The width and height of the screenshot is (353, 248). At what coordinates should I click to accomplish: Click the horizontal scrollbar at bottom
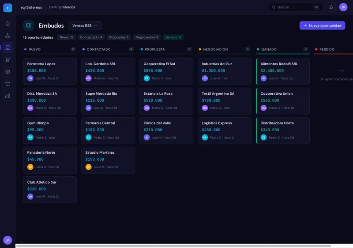173,246
